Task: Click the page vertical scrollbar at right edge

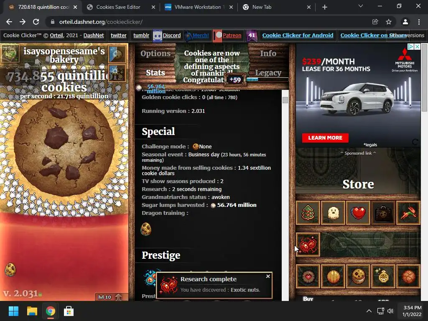Action: click(x=425, y=78)
